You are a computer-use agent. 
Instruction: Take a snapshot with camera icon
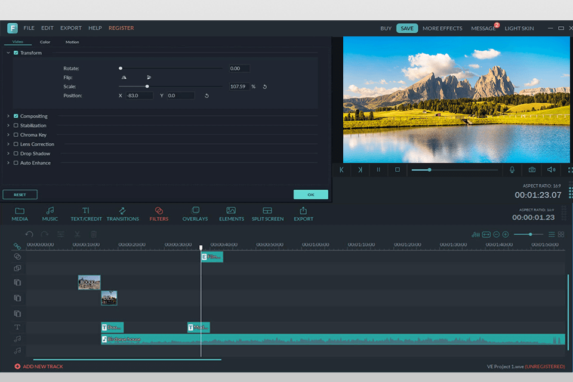pos(532,170)
